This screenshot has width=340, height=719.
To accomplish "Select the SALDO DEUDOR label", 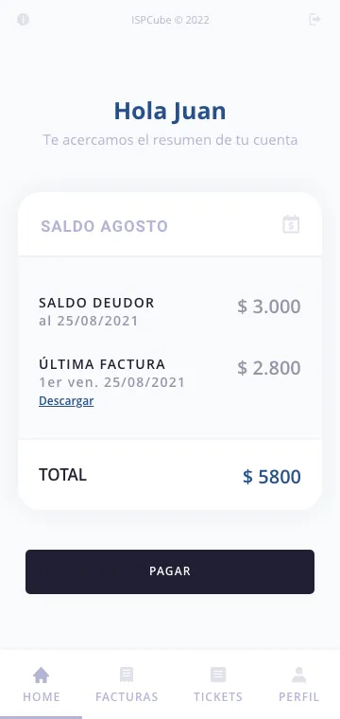I will (x=96, y=303).
